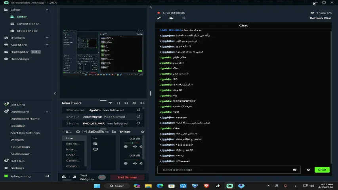
Task: Open Layout Editor in sidebar
Action: (28, 24)
